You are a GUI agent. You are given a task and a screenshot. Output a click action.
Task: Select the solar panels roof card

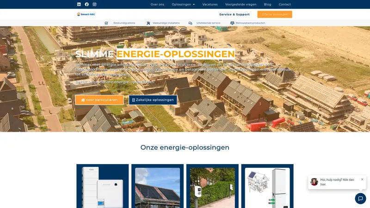click(157, 186)
